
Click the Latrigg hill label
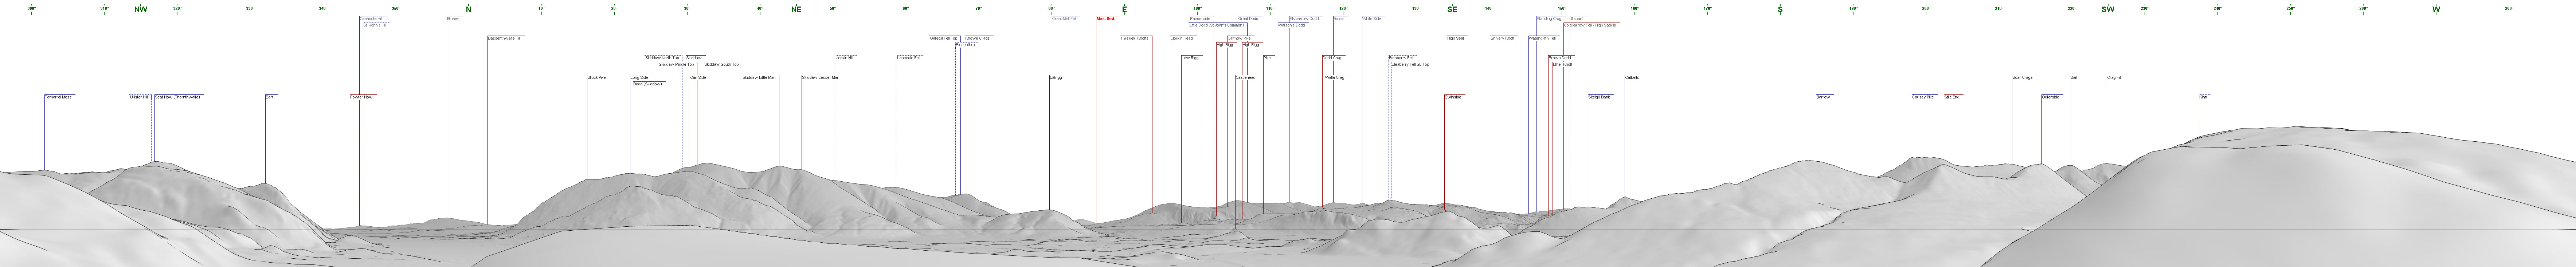coord(1056,77)
